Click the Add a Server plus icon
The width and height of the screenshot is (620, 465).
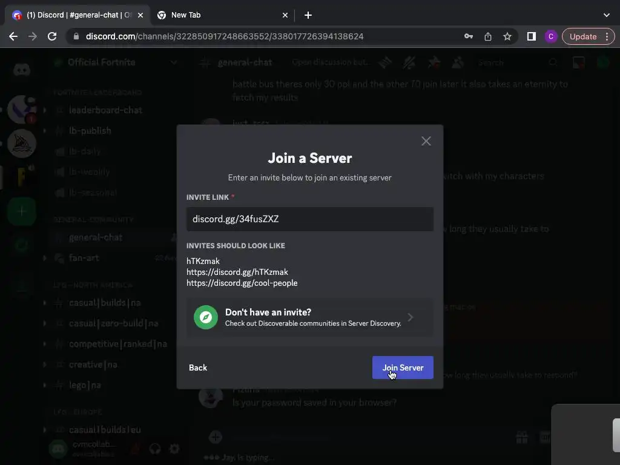(22, 211)
